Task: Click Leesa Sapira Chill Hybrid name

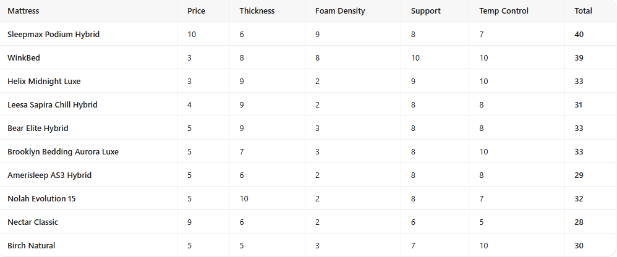Action: [x=53, y=105]
